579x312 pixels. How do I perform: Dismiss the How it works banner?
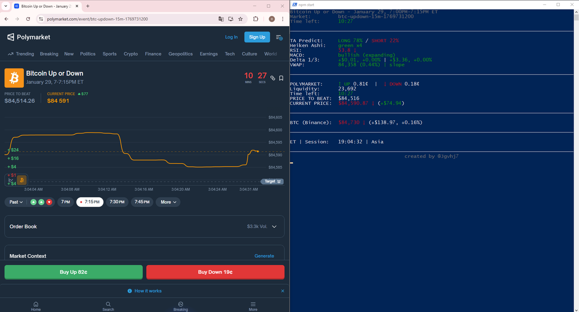click(283, 291)
